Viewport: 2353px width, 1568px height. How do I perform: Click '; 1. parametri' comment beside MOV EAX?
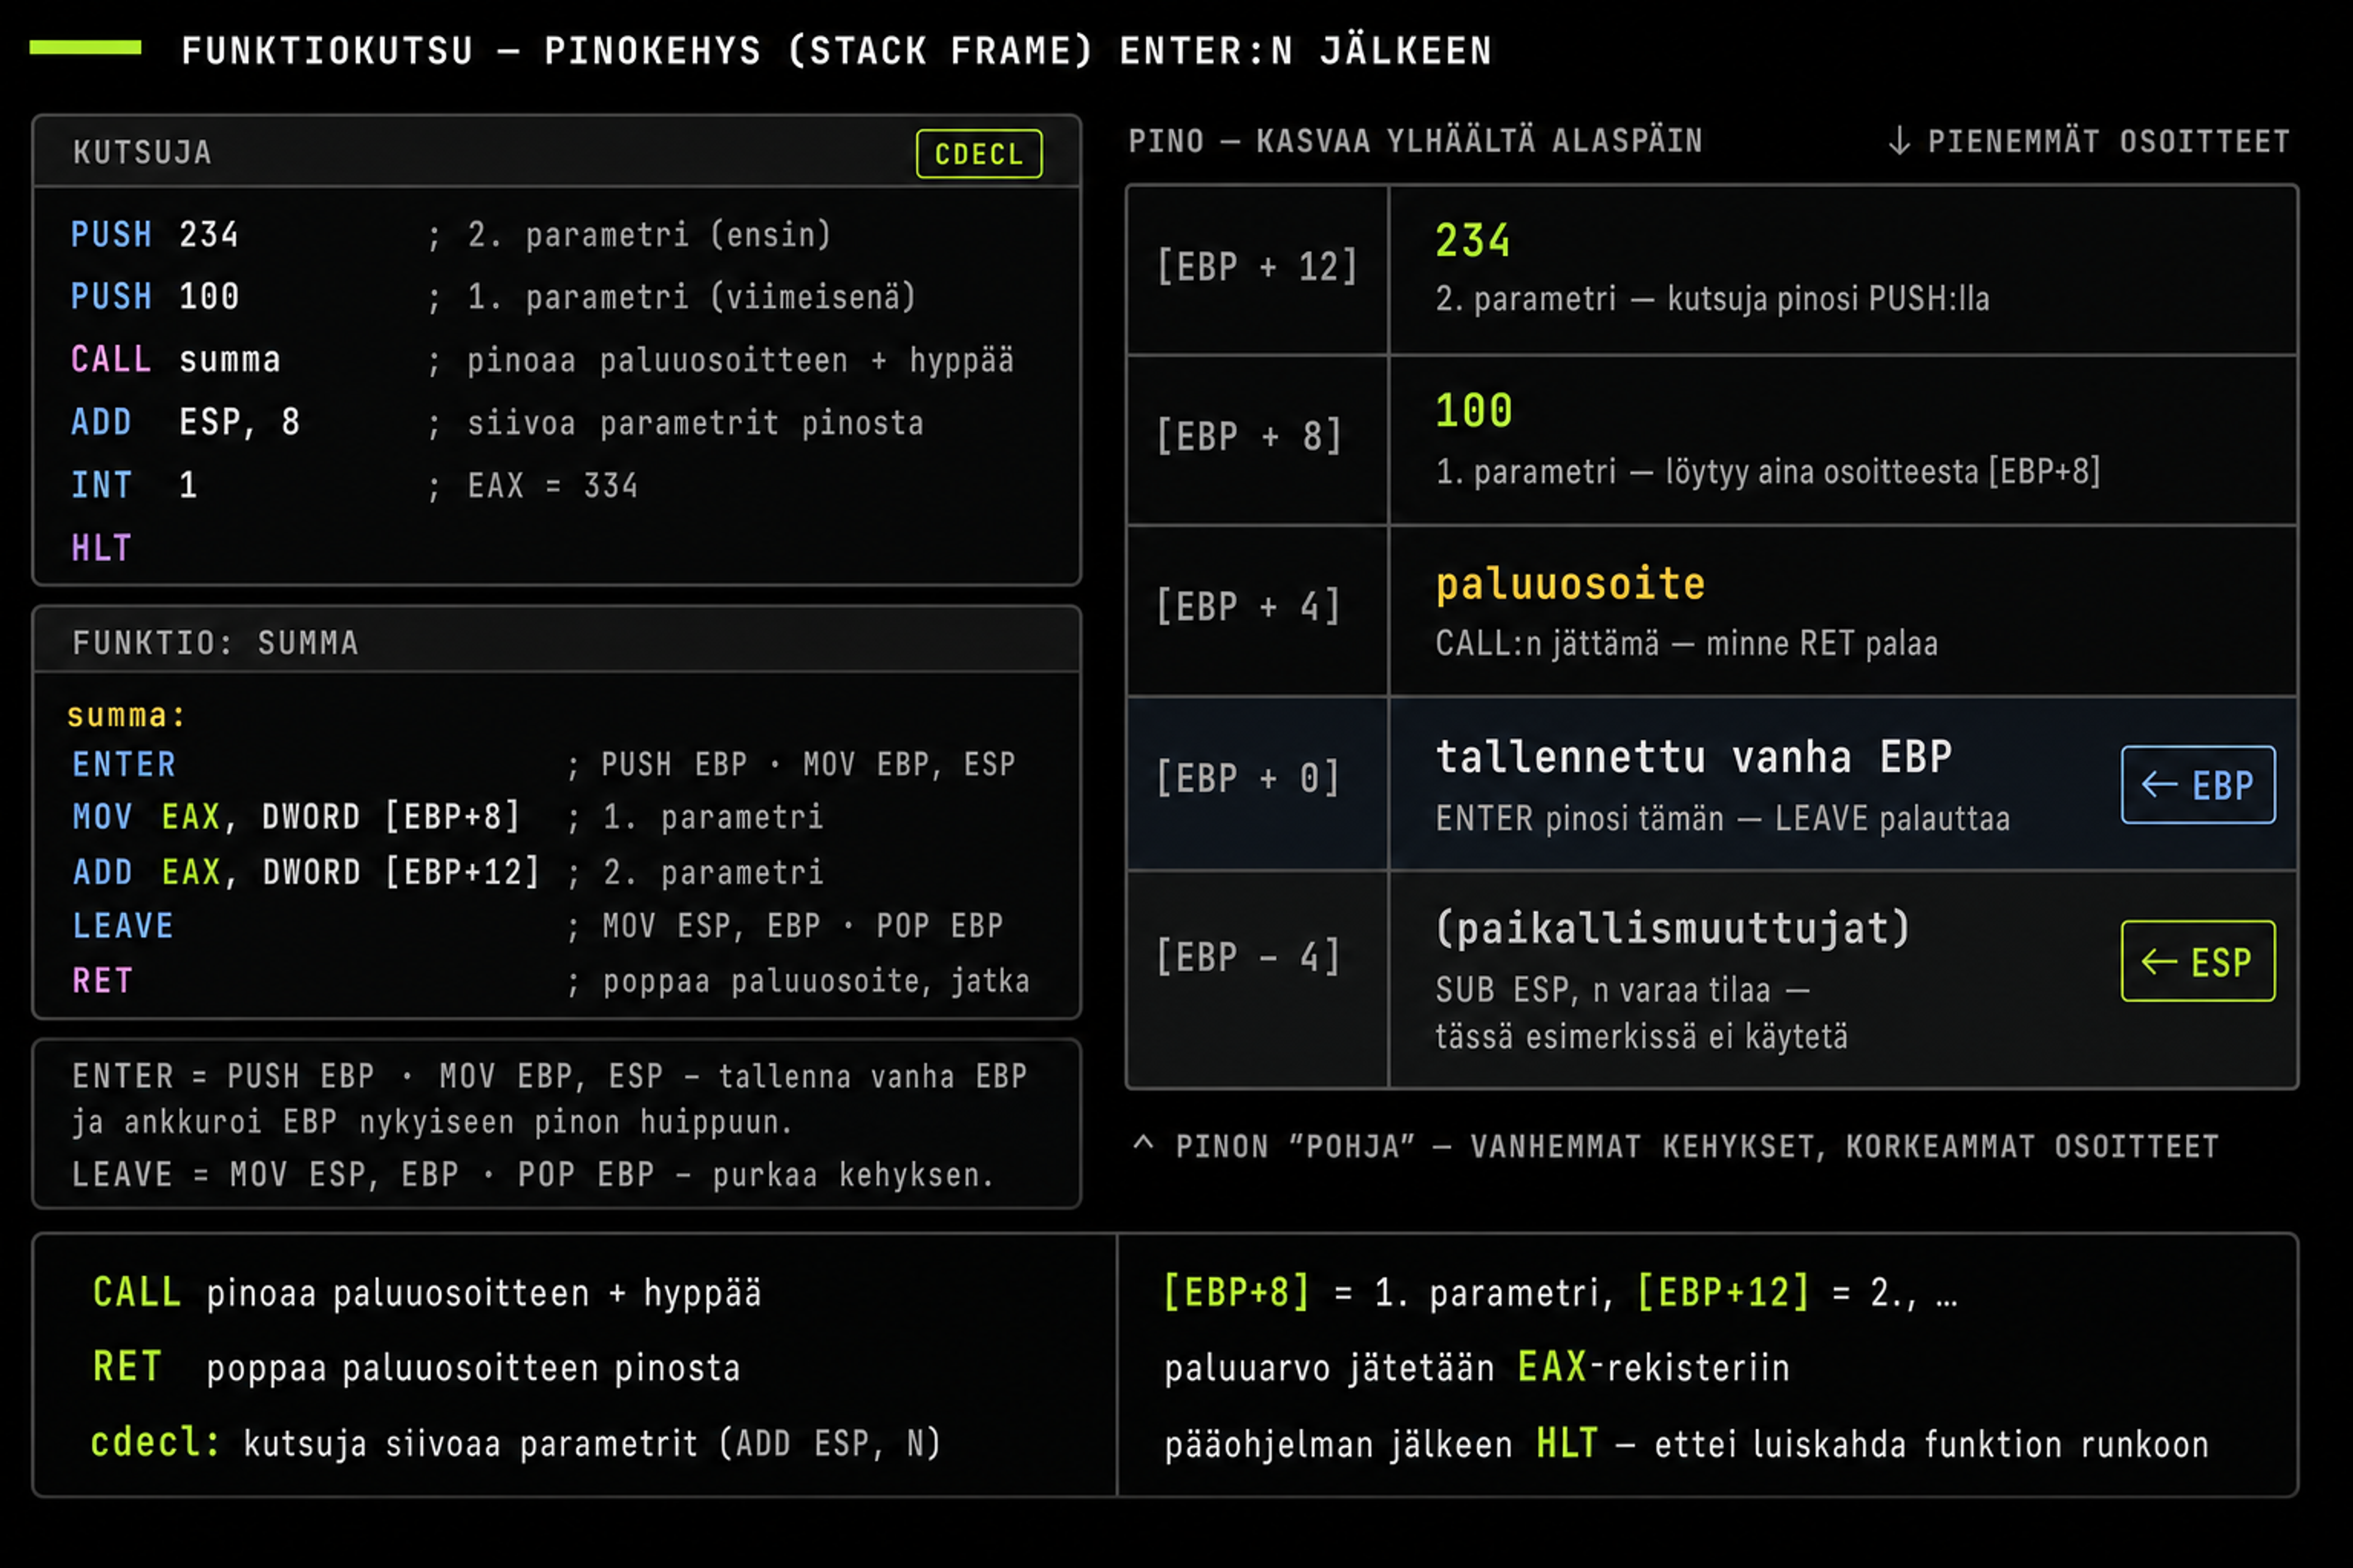click(694, 818)
